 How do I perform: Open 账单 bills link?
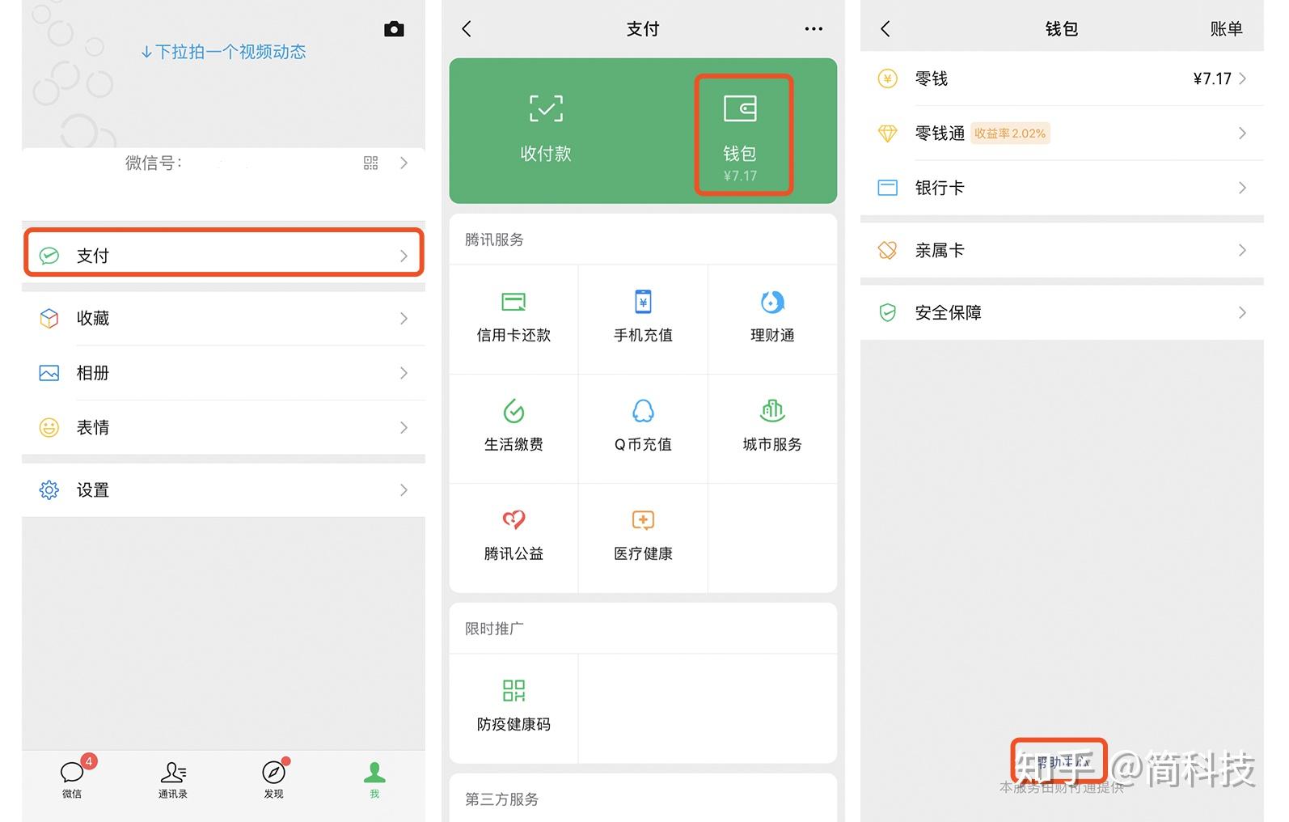point(1226,29)
